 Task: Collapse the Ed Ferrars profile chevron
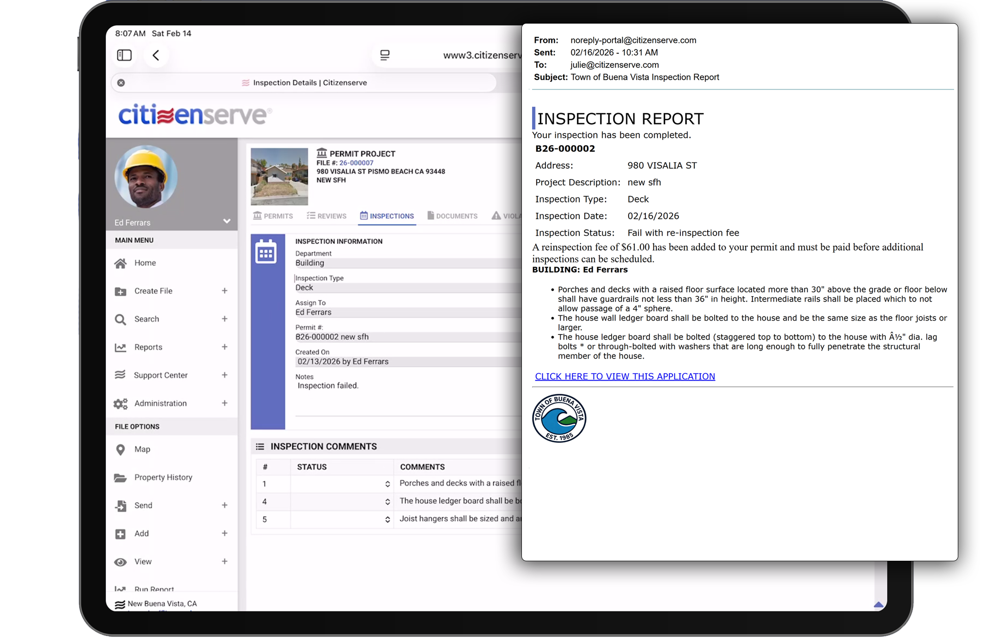(x=227, y=221)
